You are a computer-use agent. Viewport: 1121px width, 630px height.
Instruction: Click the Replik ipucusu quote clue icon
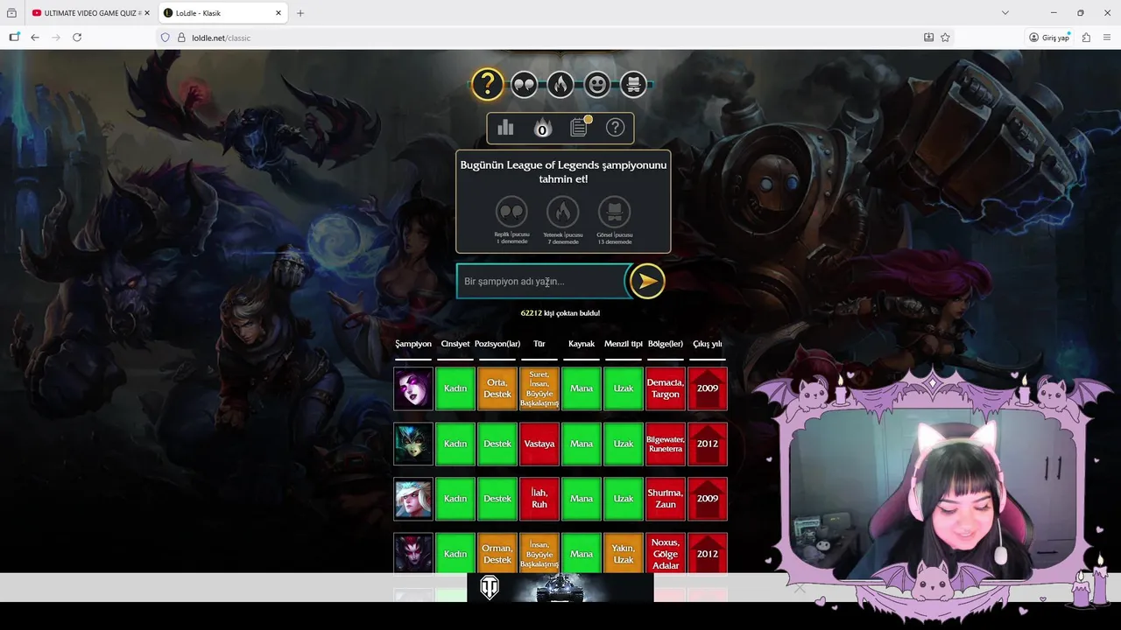tap(511, 212)
